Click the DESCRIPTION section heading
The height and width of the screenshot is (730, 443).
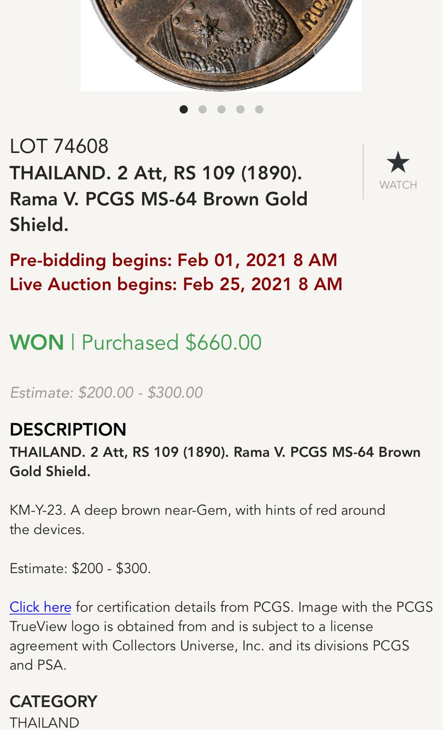pos(68,429)
